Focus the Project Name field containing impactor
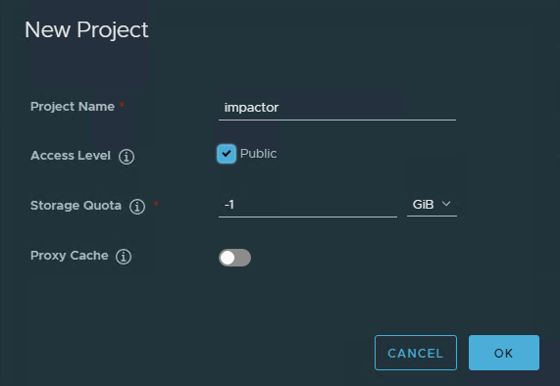The image size is (560, 386). (337, 108)
